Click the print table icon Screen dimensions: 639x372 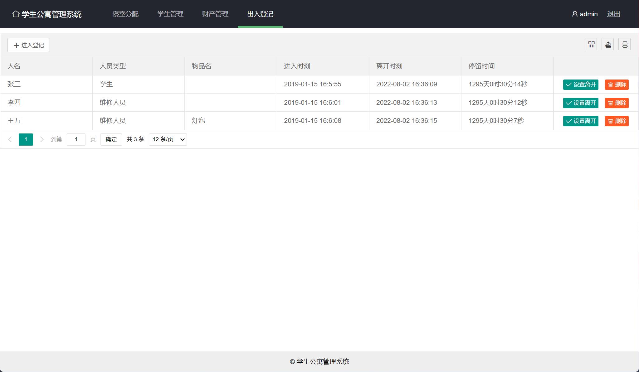point(625,45)
